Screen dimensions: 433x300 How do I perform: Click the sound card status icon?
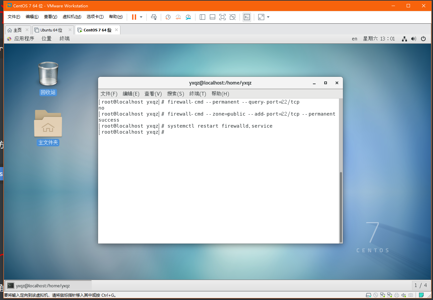(x=404, y=295)
